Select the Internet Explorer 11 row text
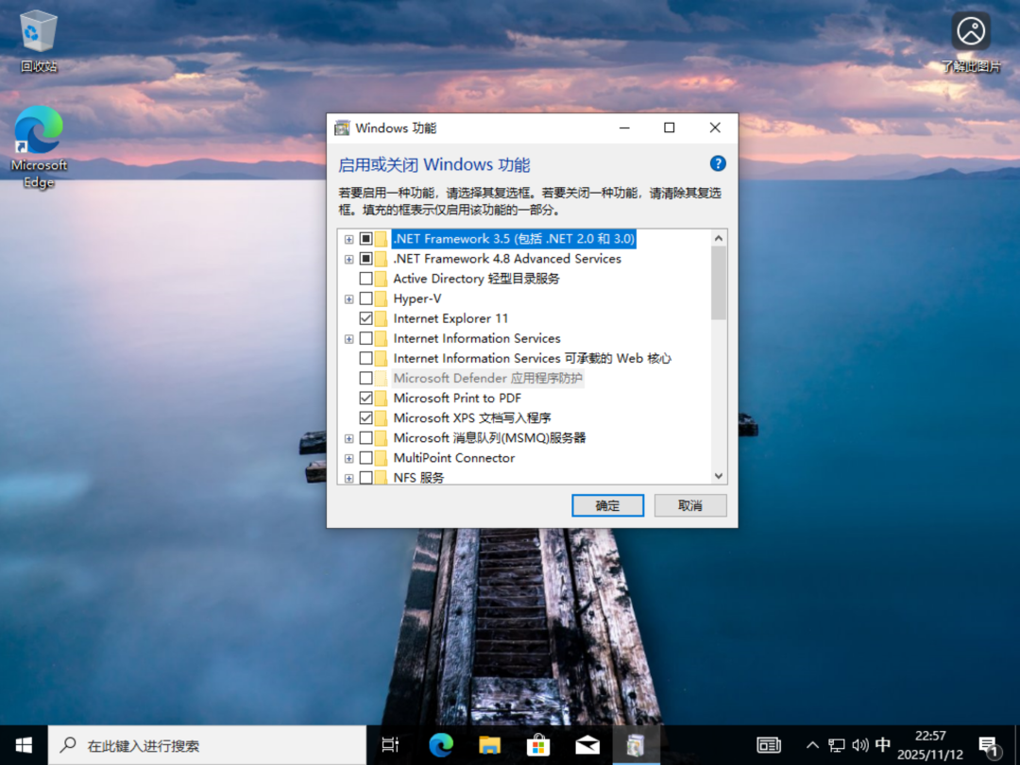This screenshot has width=1020, height=765. (450, 319)
